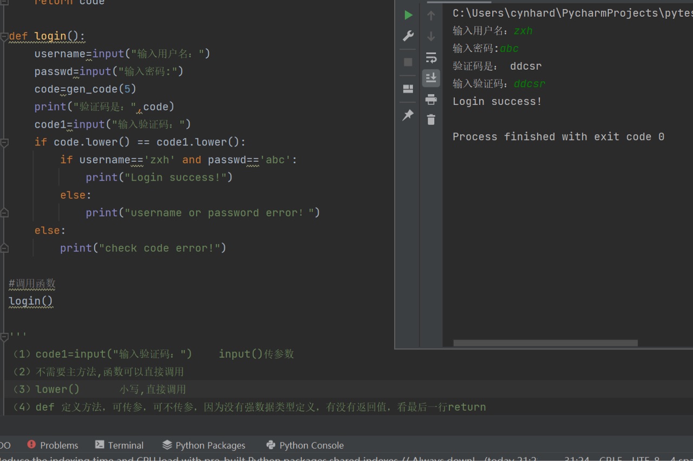Click the Terminal tab's prompt icon
Image resolution: width=693 pixels, height=461 pixels.
tap(100, 445)
